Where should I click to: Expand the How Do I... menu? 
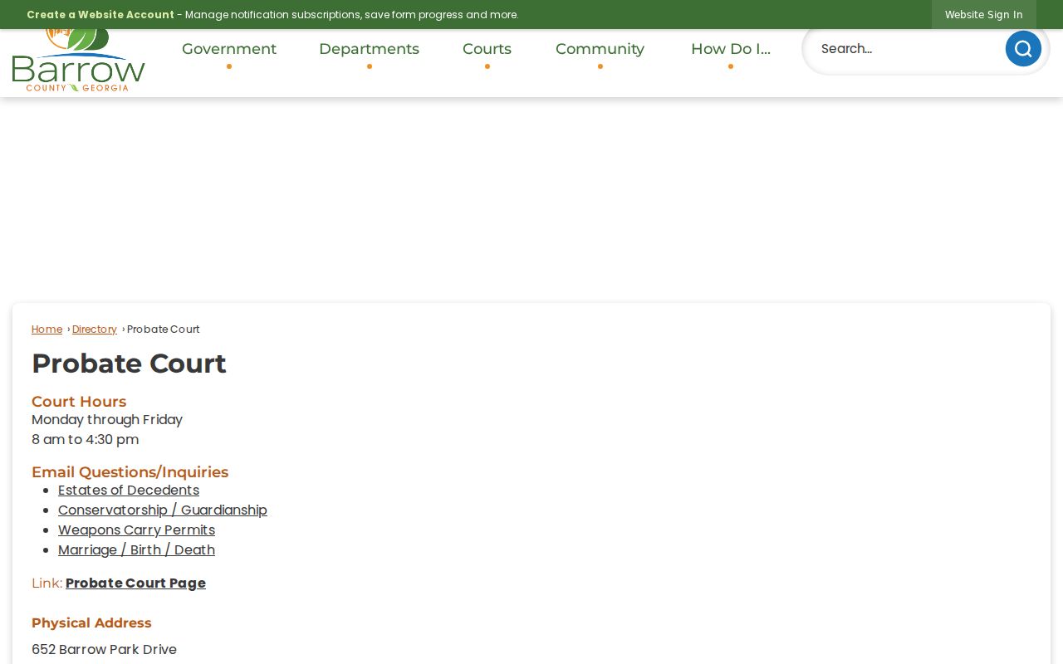click(x=731, y=49)
